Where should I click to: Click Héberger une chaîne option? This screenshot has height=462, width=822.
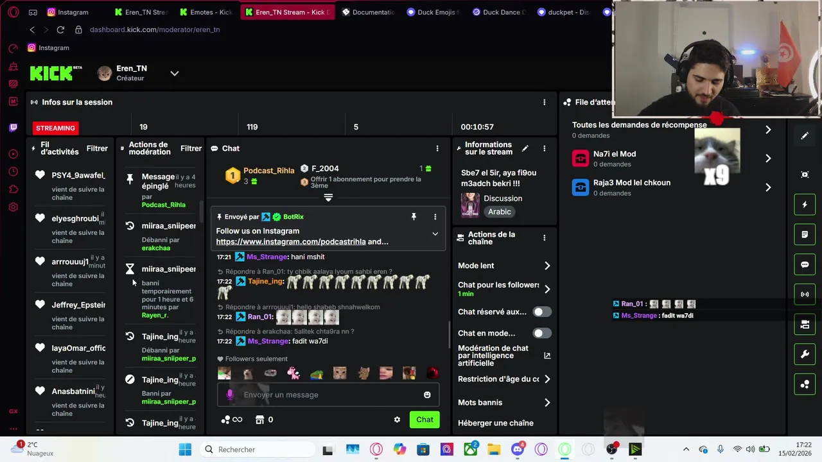tap(496, 423)
